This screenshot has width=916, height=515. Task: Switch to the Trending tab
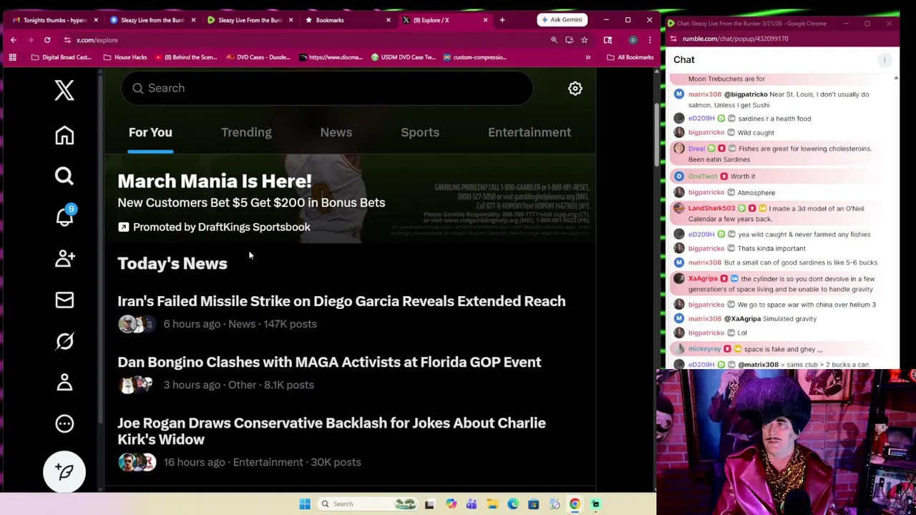pos(246,132)
